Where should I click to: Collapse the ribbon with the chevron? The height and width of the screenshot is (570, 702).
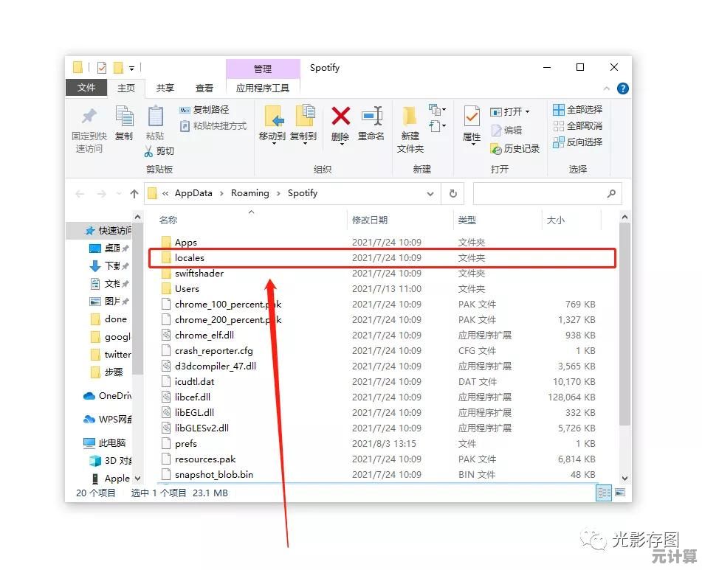click(607, 88)
